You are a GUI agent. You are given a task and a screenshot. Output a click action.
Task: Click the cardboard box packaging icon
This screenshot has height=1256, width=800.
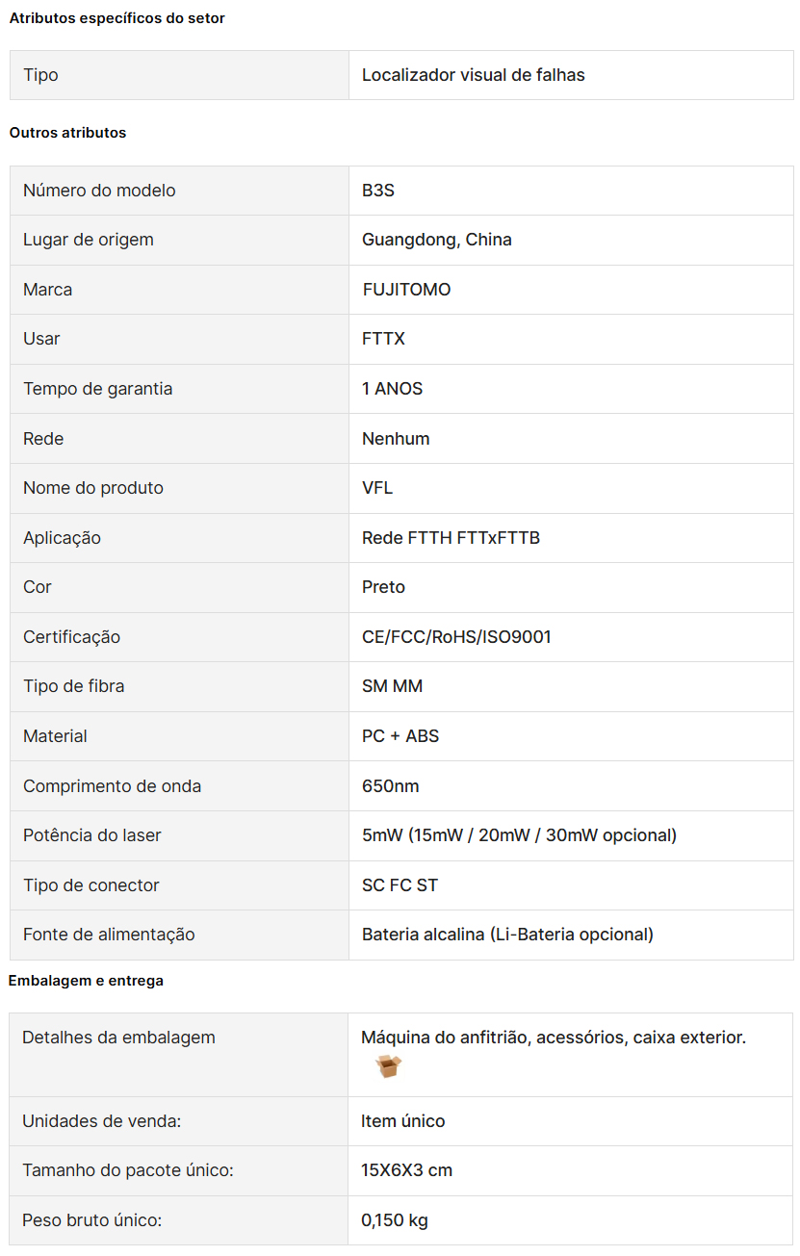tap(388, 1066)
